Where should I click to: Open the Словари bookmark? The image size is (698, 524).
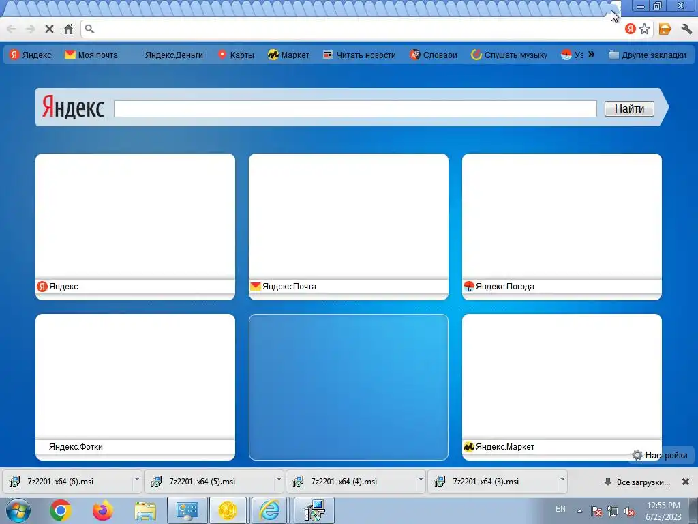click(x=434, y=55)
